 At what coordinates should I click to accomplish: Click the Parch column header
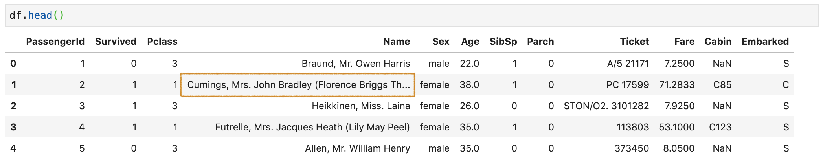coord(540,42)
